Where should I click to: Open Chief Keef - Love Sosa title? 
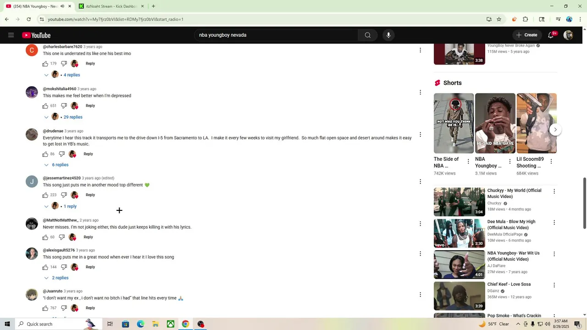point(509,285)
